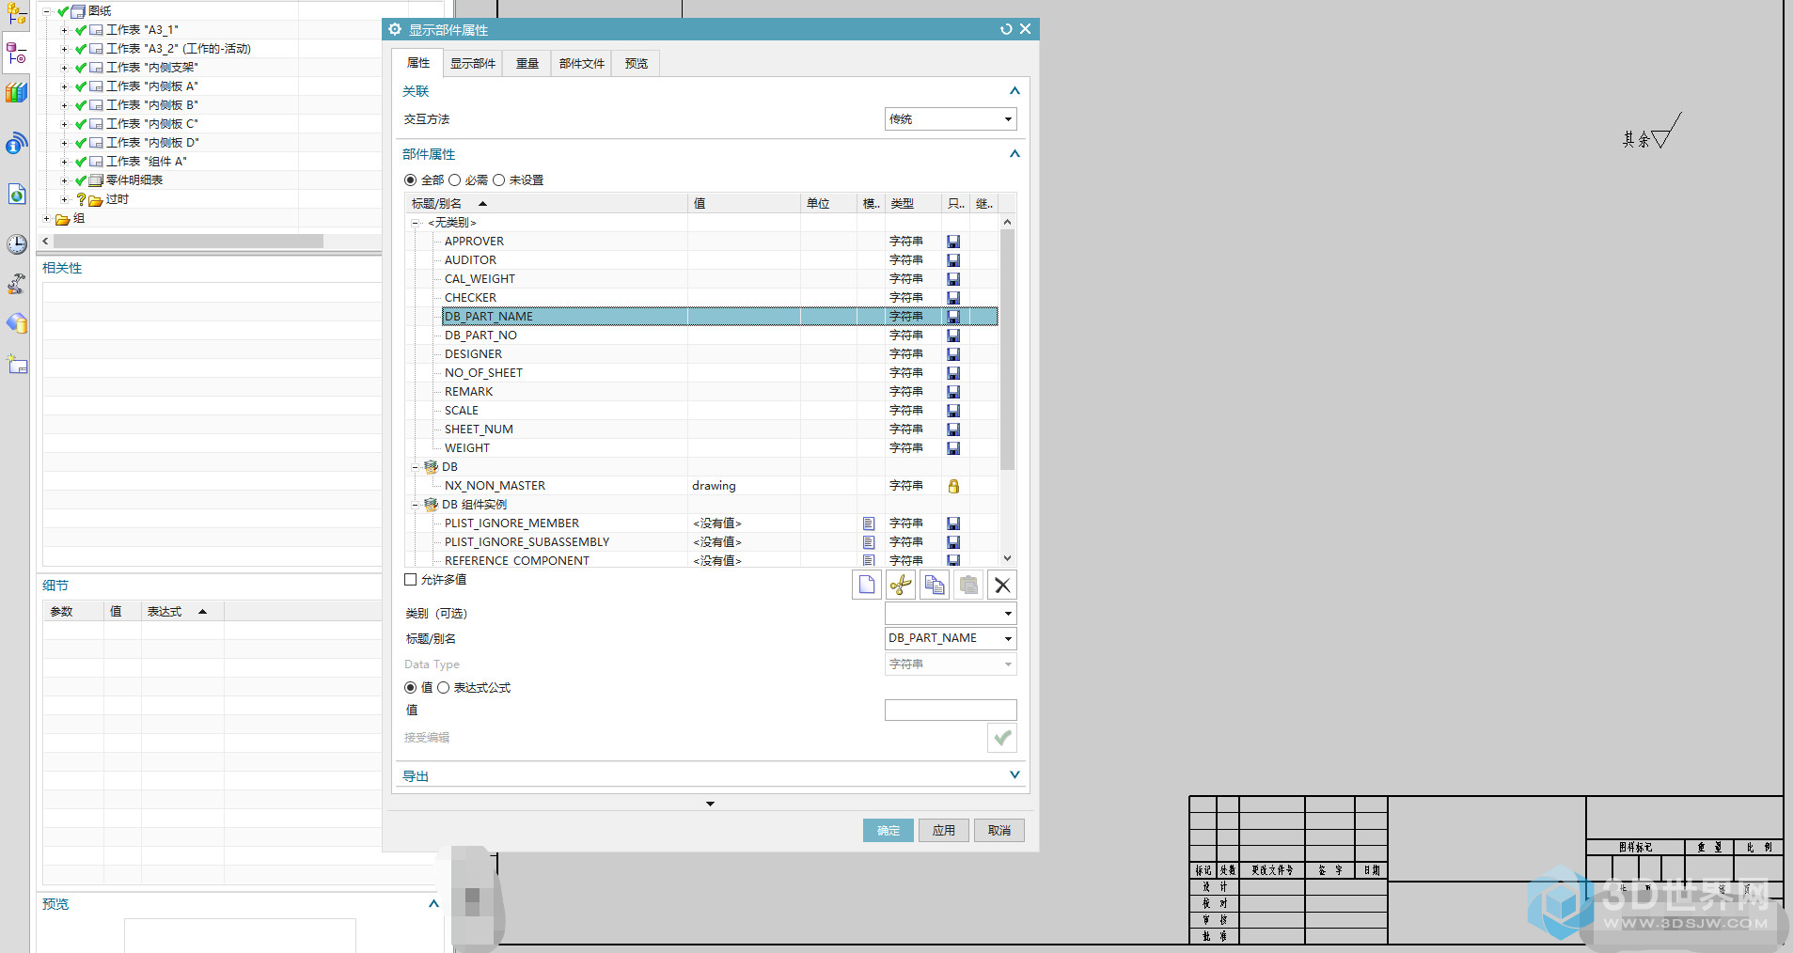The image size is (1793, 953).
Task: Open the 交互方法 dropdown showing 传统
Action: coord(951,119)
